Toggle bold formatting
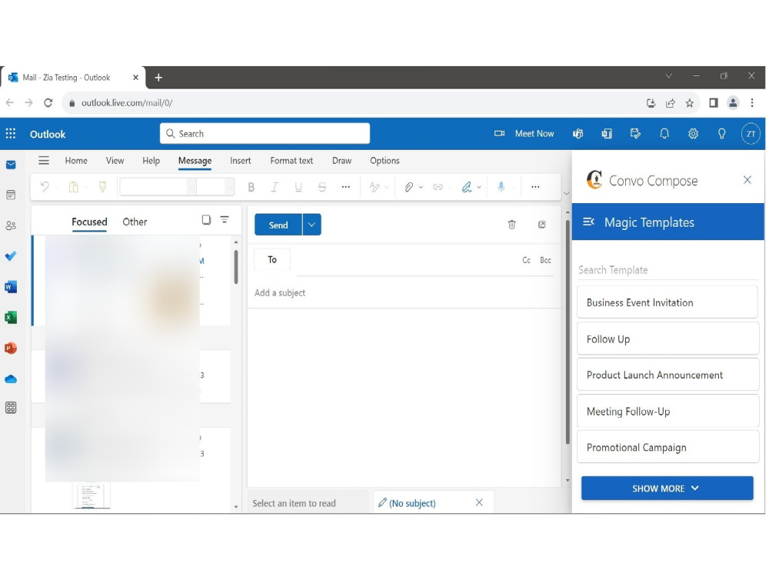The image size is (769, 577). 251,187
